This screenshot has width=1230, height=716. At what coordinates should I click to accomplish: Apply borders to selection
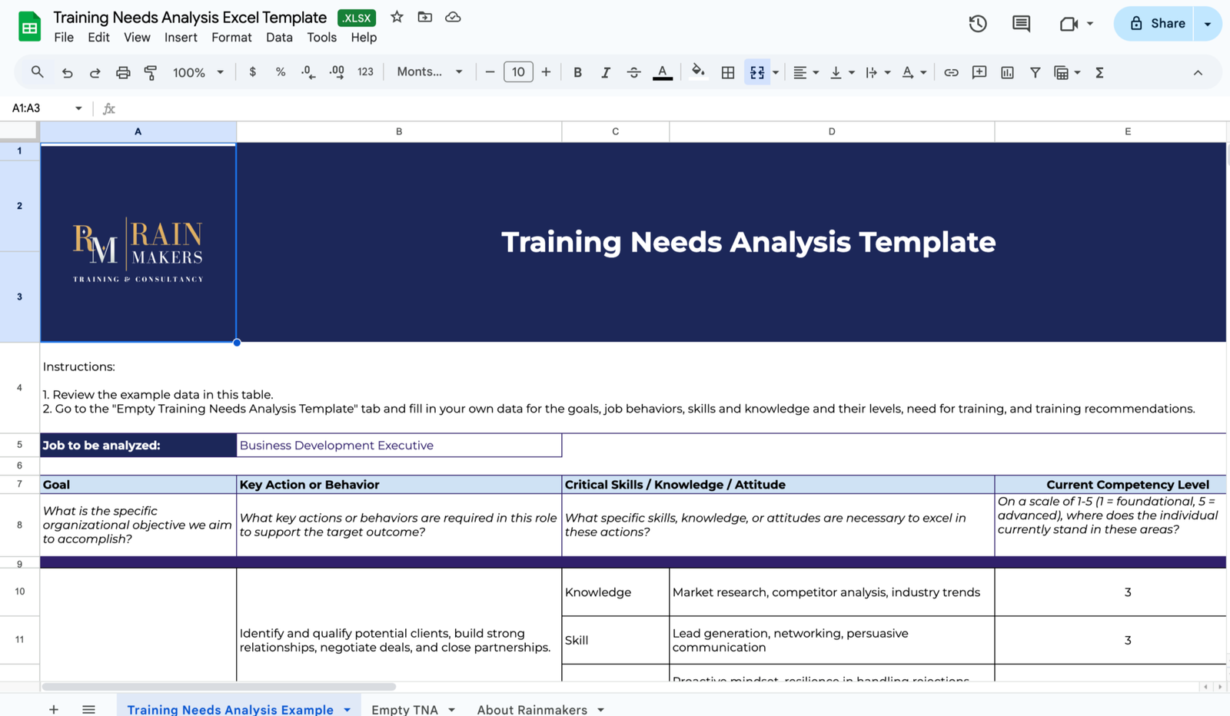point(727,71)
